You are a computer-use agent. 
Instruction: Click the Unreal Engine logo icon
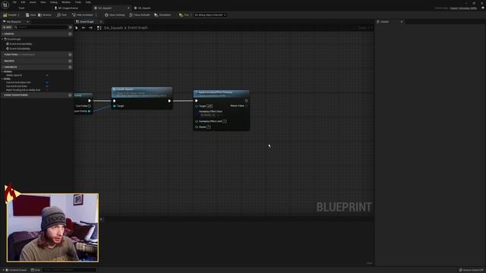[x=5, y=5]
